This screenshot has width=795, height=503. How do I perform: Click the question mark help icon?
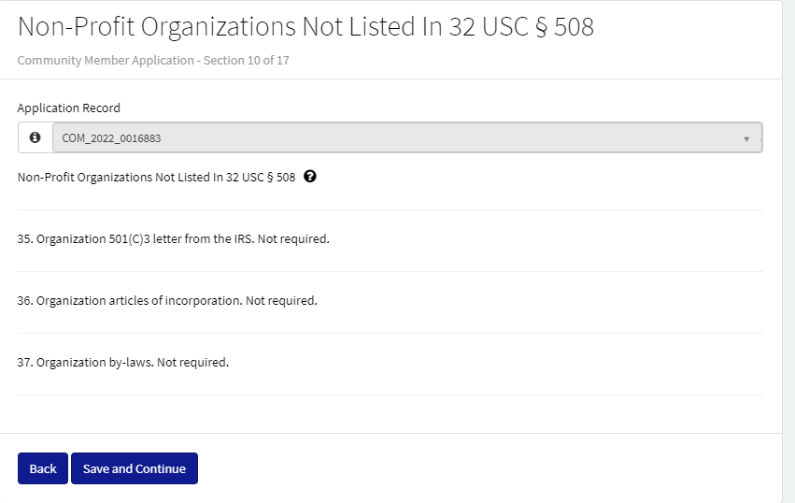[x=310, y=177]
